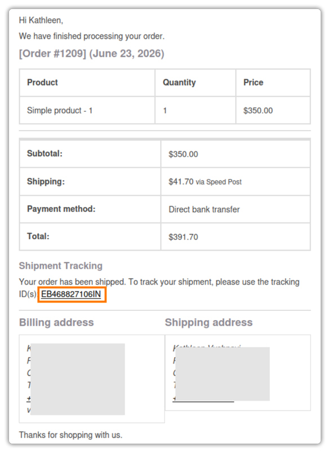Select the Price column header

tap(253, 82)
